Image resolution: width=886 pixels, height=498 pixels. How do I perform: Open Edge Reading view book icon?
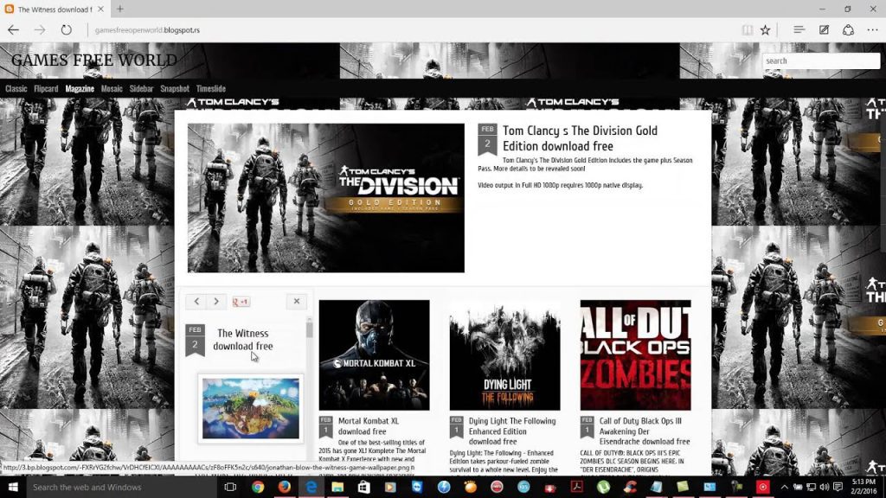pos(747,29)
